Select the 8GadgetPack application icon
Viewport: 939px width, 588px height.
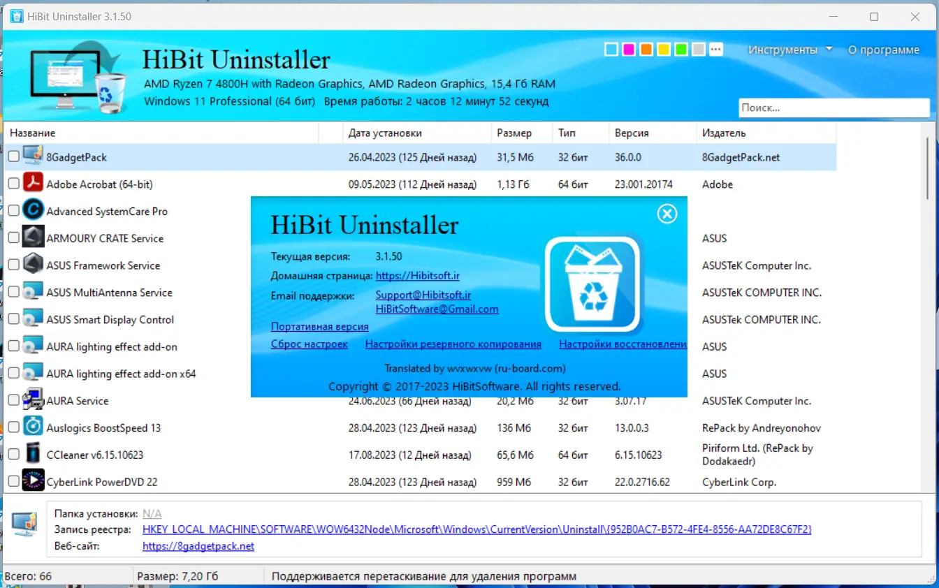[34, 156]
